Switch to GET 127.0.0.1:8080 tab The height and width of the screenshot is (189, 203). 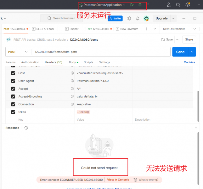[100, 29]
